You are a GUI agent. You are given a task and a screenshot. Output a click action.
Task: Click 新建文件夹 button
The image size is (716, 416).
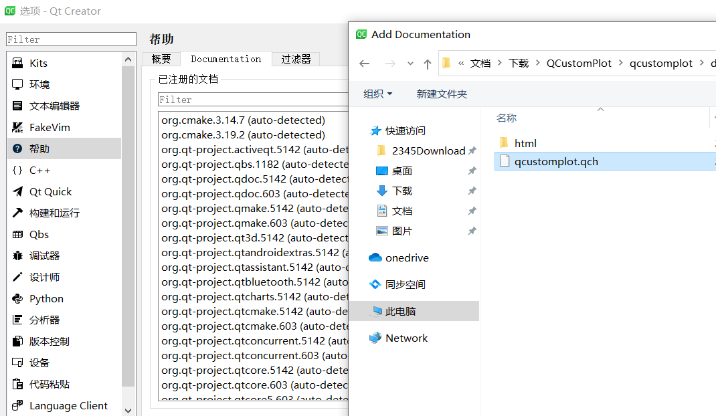click(442, 94)
